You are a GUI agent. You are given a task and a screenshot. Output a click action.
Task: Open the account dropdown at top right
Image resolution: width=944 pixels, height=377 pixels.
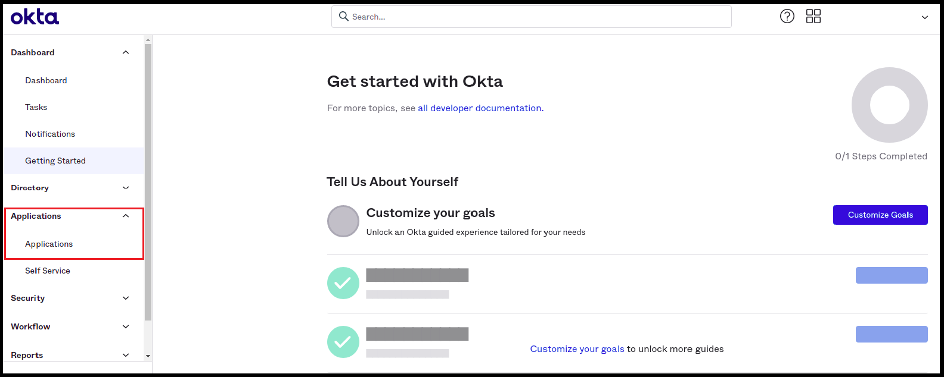point(924,18)
